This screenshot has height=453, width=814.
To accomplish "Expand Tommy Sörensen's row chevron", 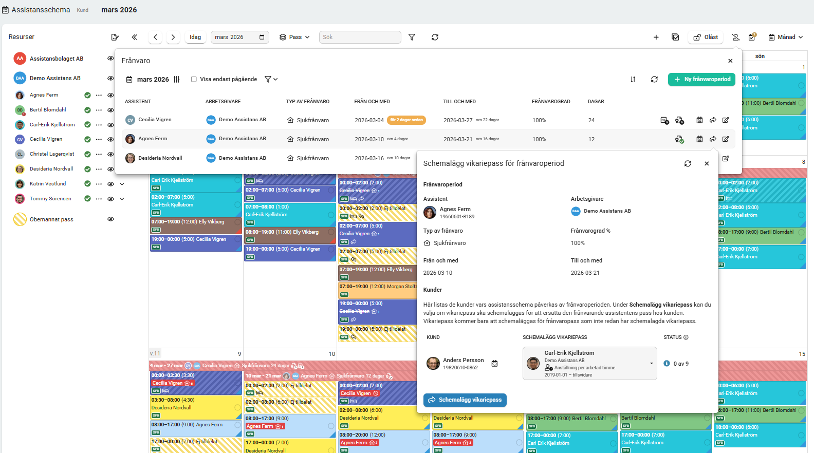I will [x=122, y=199].
